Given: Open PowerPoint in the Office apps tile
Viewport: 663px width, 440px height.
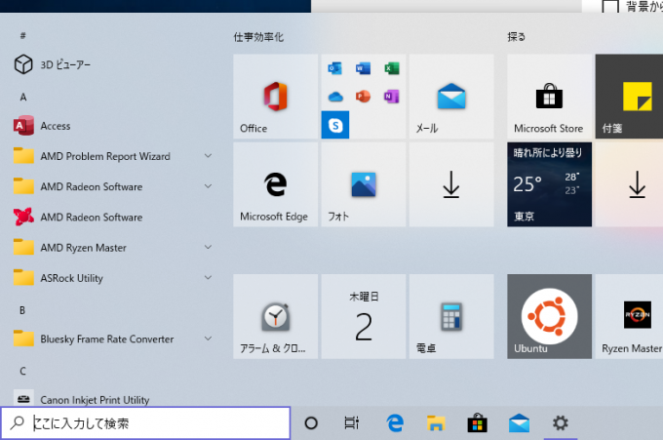Looking at the screenshot, I should (364, 97).
